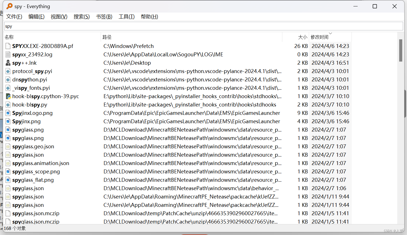Click the date of SPYXX.EXE-2B0D8B9A.pf row
The image size is (407, 235).
click(330, 46)
